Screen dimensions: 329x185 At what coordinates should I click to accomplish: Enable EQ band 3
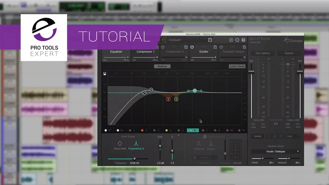click(x=155, y=131)
